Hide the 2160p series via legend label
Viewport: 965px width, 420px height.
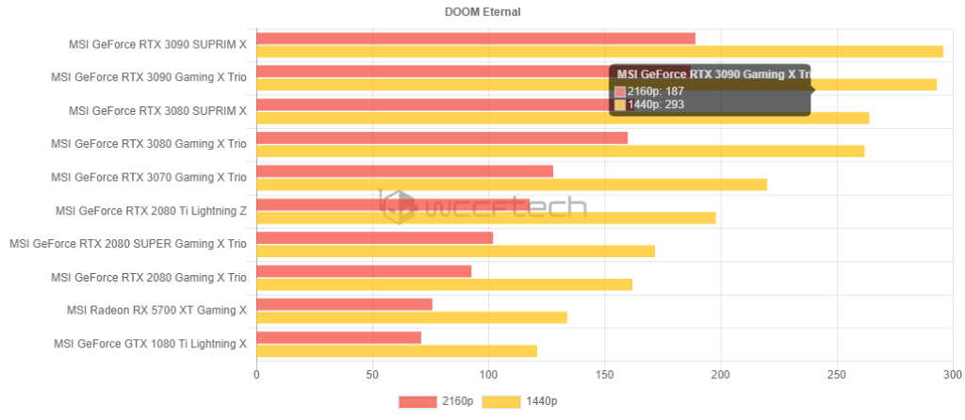pos(457,402)
